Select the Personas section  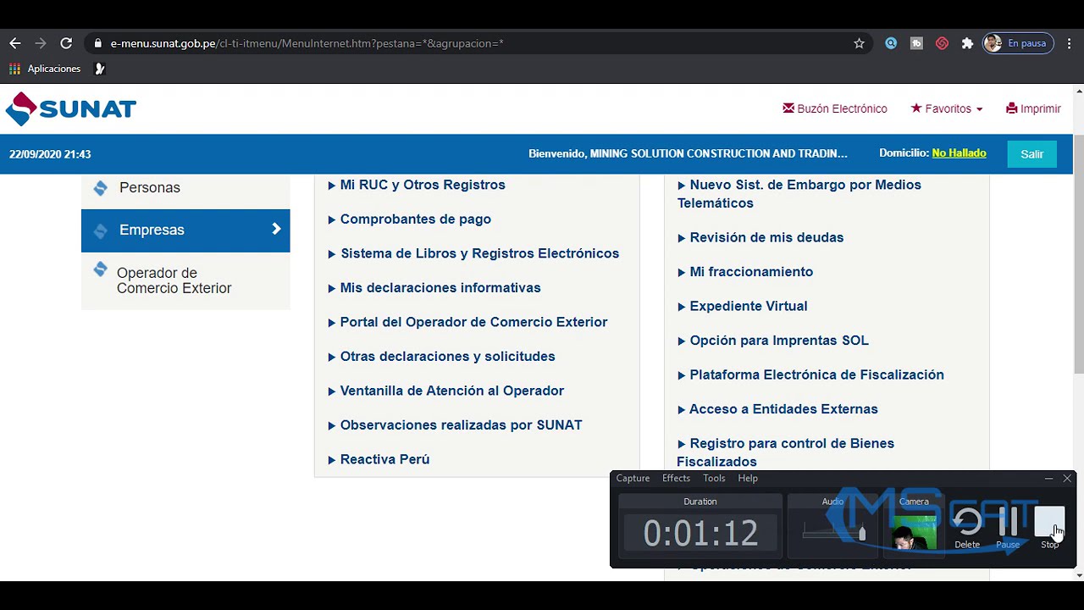(x=185, y=188)
